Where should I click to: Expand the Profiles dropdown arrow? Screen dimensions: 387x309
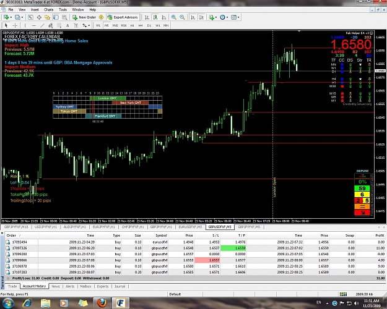(22, 17)
